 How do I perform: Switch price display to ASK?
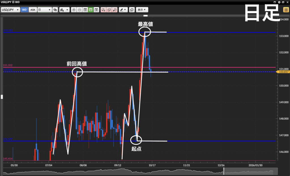click(x=33, y=10)
